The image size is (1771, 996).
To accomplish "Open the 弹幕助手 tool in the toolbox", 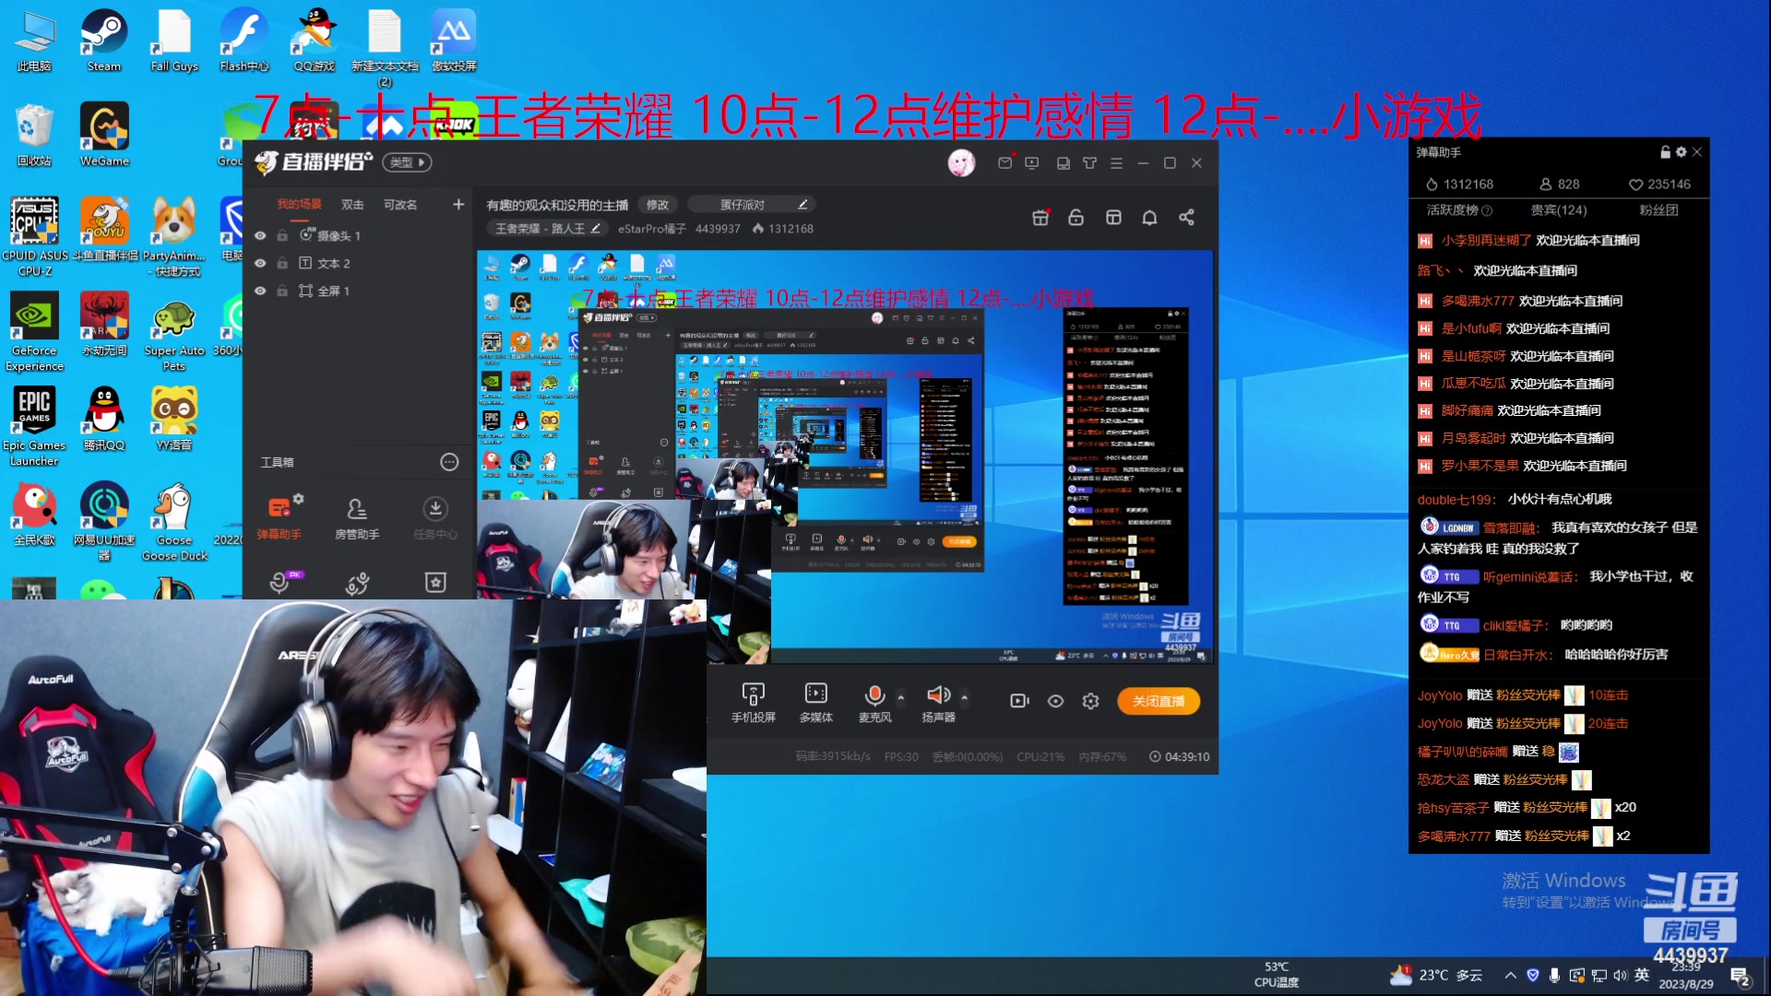I will click(x=279, y=516).
